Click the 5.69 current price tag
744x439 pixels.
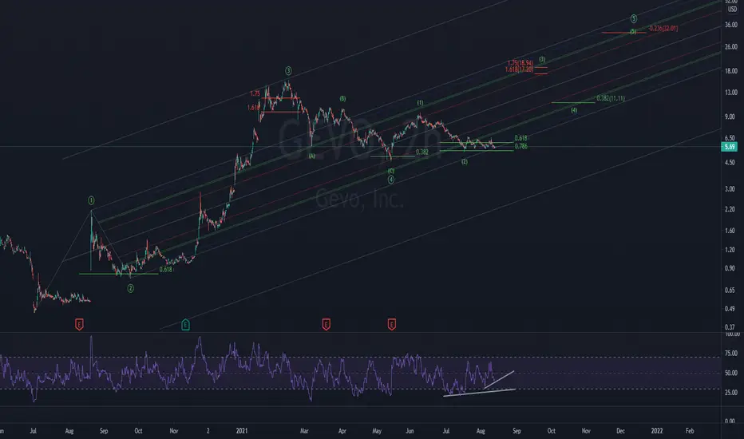pyautogui.click(x=730, y=147)
